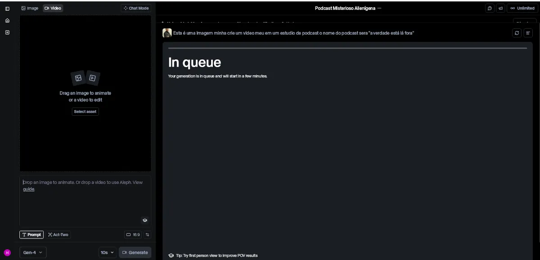Click the user avatar H icon

(x=7, y=252)
